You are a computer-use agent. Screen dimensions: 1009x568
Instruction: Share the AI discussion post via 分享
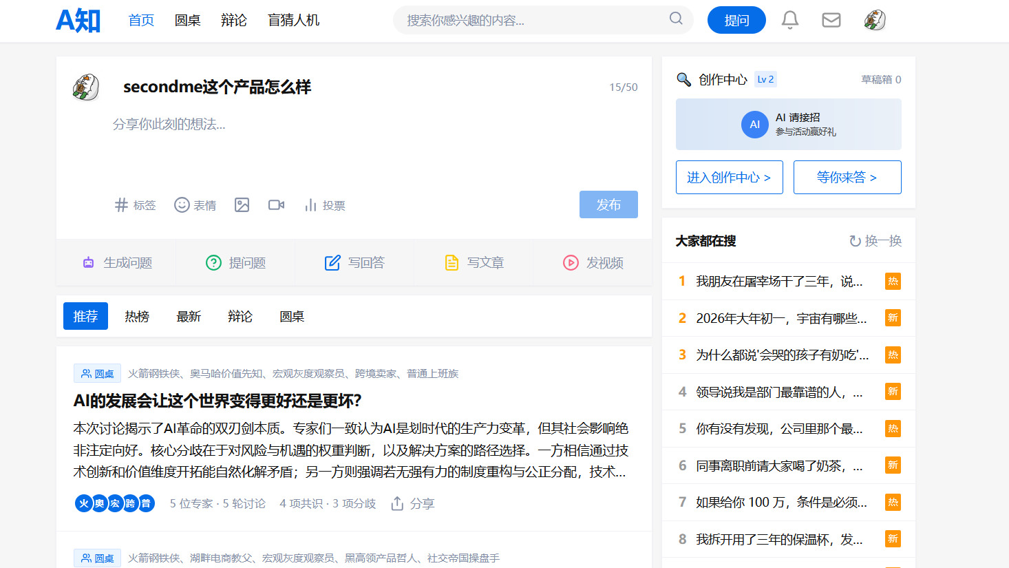[x=413, y=504]
